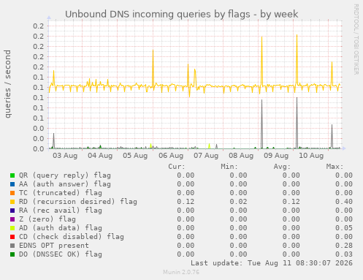Click the 'Munin 2.0.76' footer text
363x280 pixels.
[x=181, y=272]
